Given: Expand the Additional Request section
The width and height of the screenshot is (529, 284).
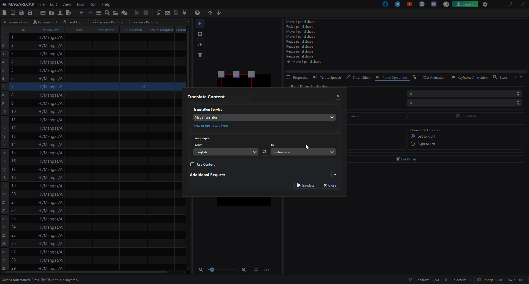Looking at the screenshot, I should [x=335, y=174].
